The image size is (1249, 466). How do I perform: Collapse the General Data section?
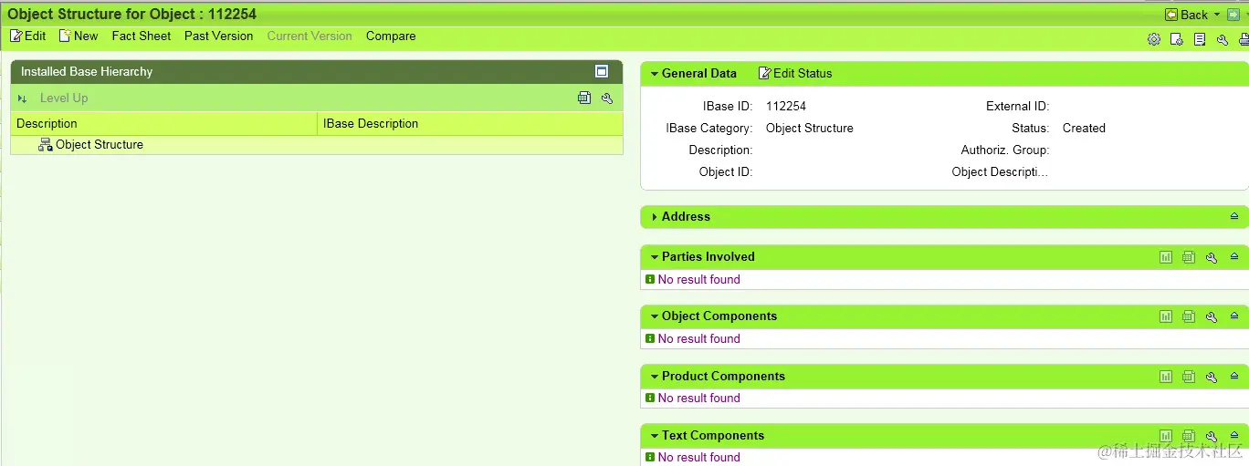[655, 74]
